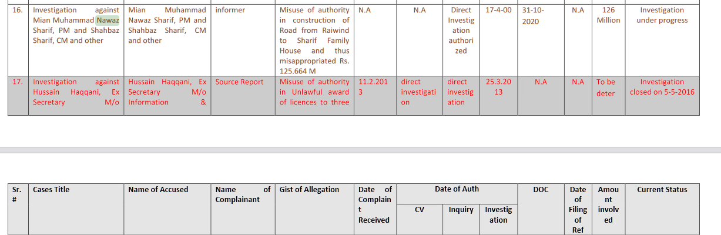Click the "Cases Title" column header
The image size is (721, 235).
click(76, 209)
